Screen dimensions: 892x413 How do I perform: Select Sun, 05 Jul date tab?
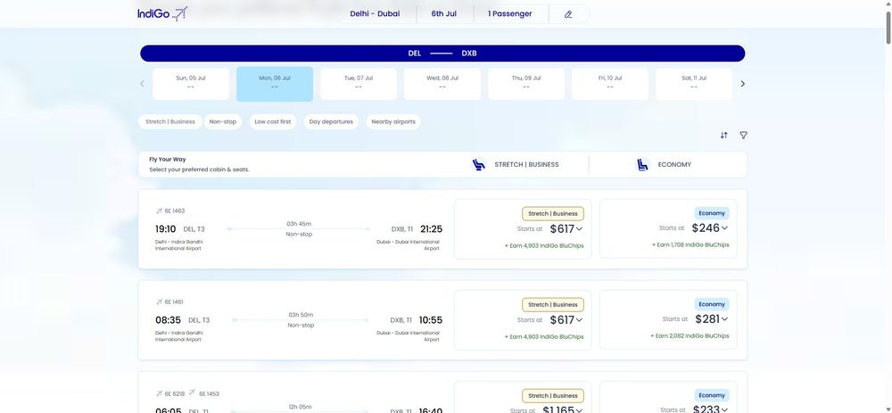point(191,84)
